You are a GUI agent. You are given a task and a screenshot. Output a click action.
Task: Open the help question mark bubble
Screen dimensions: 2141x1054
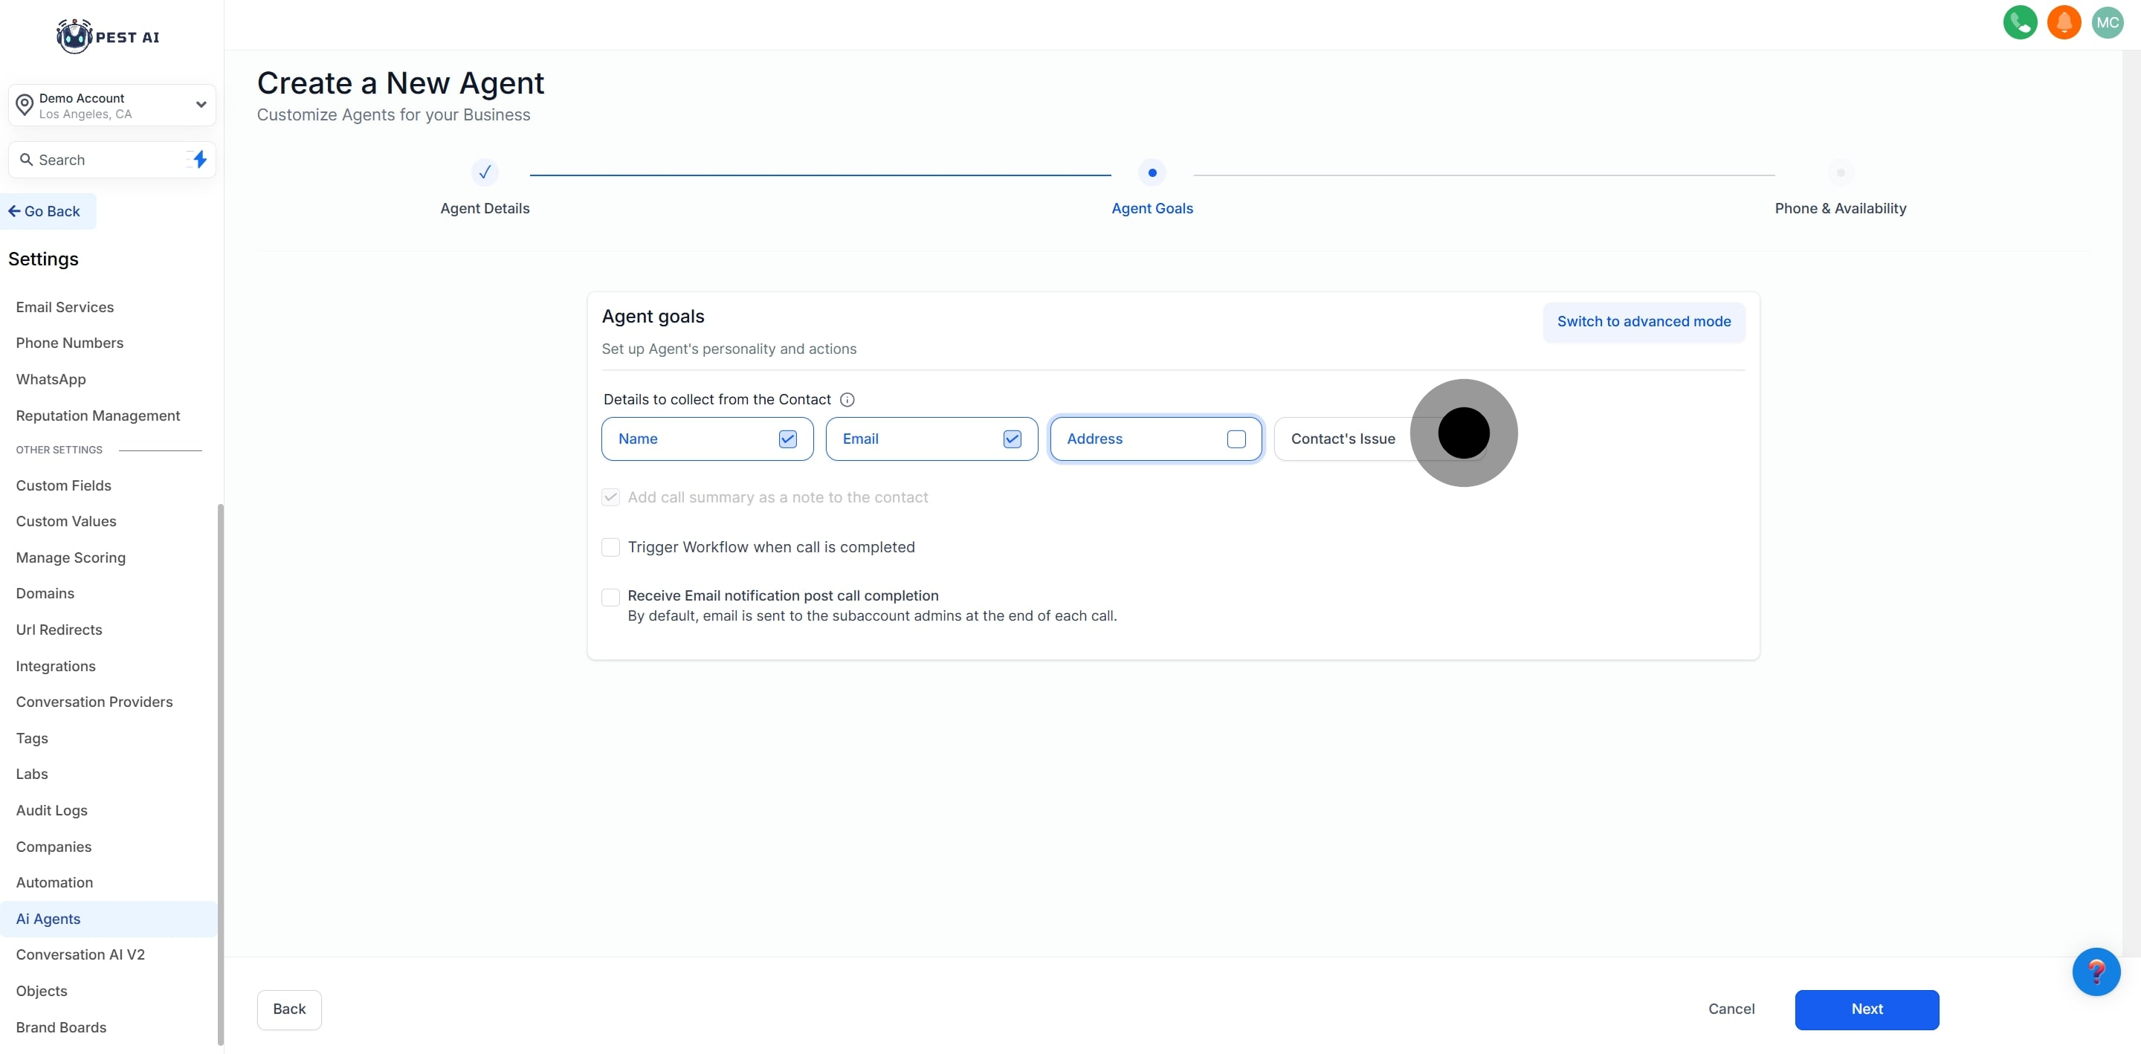pos(2096,971)
